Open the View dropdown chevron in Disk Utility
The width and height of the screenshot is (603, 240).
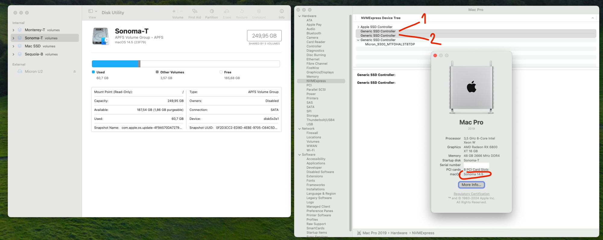coord(96,11)
